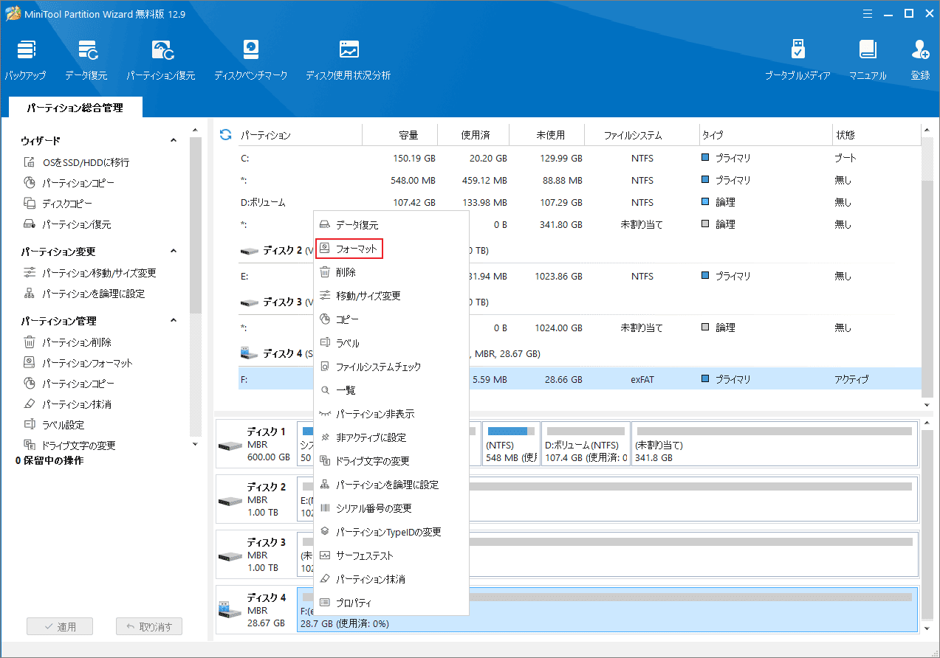Start the ディスクベンチマーク disk benchmark
This screenshot has width=940, height=658.
[x=251, y=60]
